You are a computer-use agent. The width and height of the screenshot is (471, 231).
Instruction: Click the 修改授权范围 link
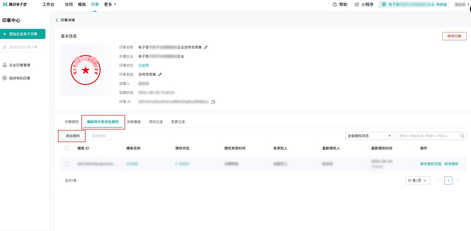(x=431, y=164)
